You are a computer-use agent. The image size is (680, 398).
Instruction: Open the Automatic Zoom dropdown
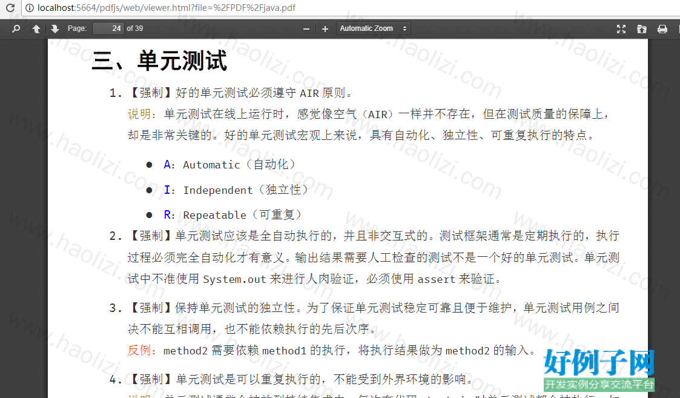pyautogui.click(x=374, y=28)
